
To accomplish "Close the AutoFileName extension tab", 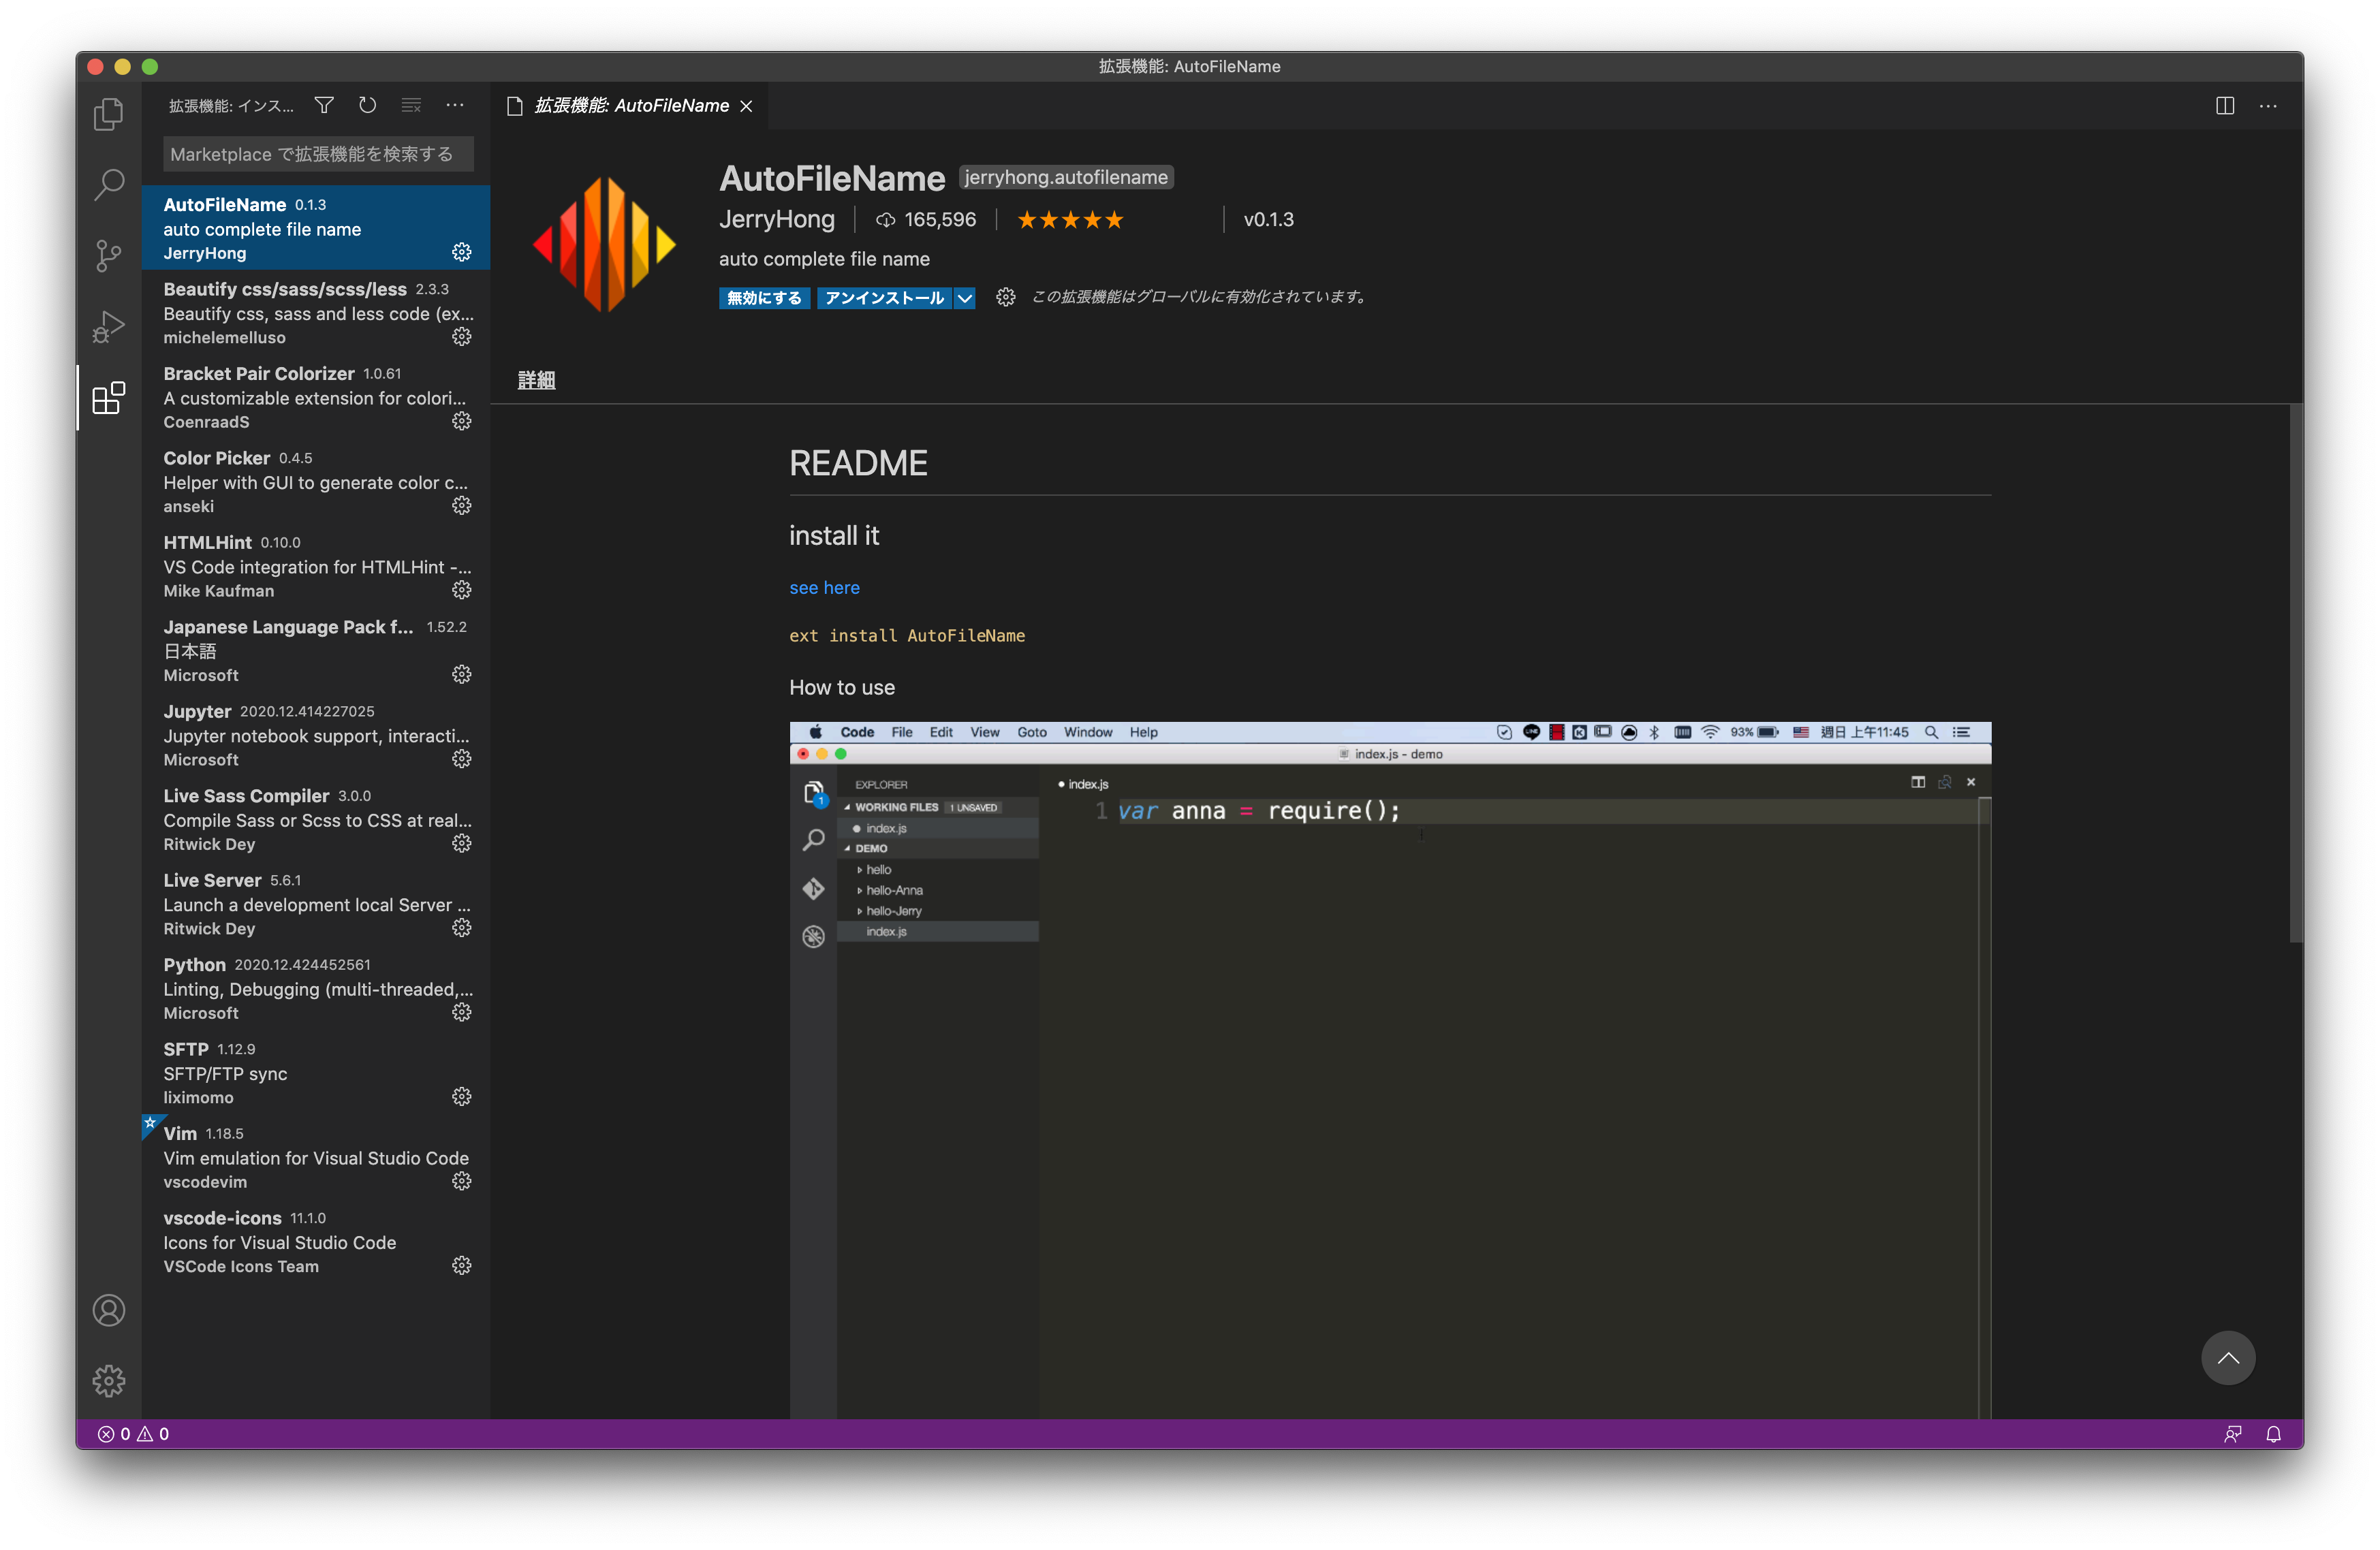I will [746, 106].
